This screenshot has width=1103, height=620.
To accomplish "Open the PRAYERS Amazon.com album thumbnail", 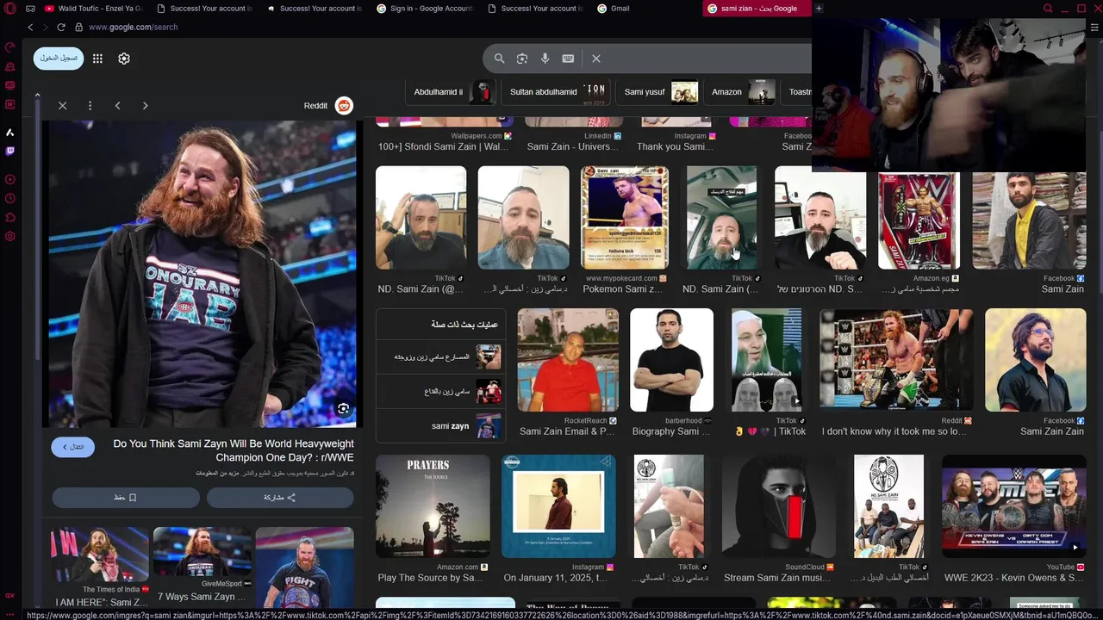I will (433, 505).
